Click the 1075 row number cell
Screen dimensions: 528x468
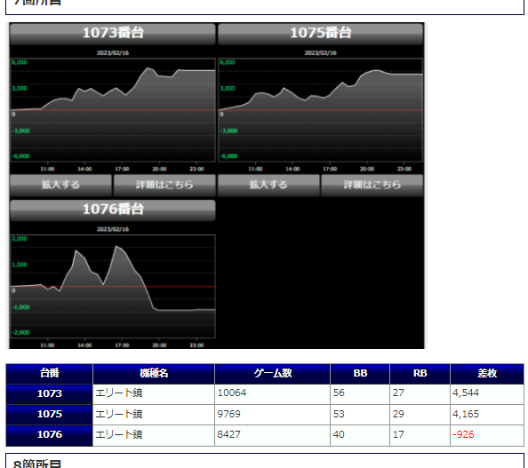50,415
